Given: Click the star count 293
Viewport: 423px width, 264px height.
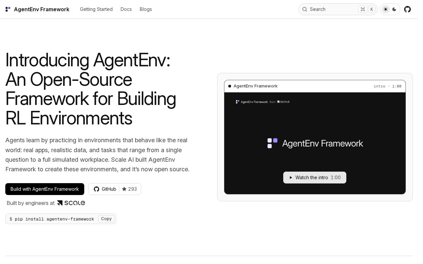Looking at the screenshot, I should 130,189.
